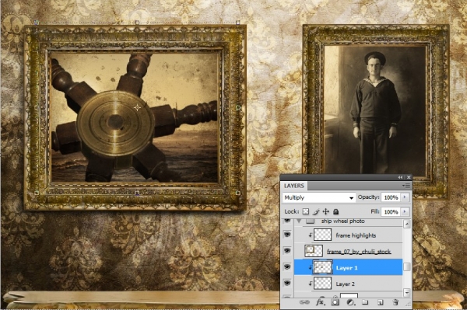Open the layer style fx menu
Screen dimensions: 467x310
pyautogui.click(x=320, y=302)
